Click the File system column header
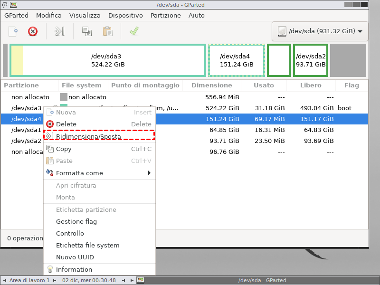The image size is (380, 285). tap(83, 85)
